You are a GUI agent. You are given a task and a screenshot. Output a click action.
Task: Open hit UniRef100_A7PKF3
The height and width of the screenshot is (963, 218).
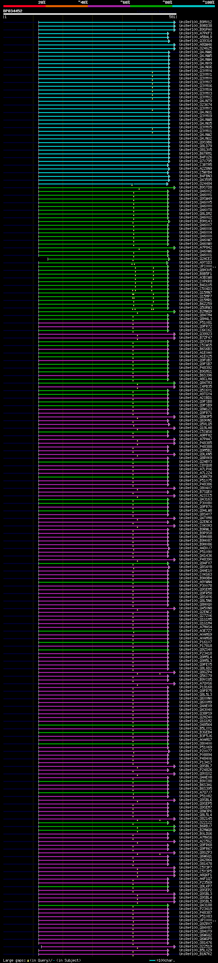[x=196, y=33]
